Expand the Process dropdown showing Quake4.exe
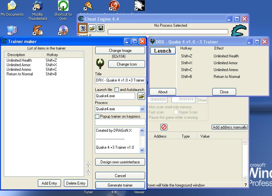The height and width of the screenshot is (196, 272). click(142, 109)
